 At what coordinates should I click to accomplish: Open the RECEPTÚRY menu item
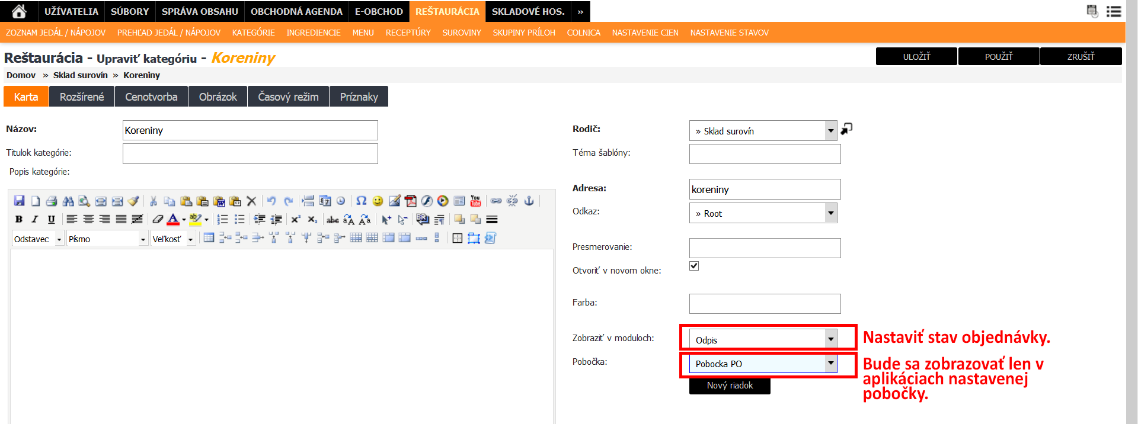pos(408,33)
